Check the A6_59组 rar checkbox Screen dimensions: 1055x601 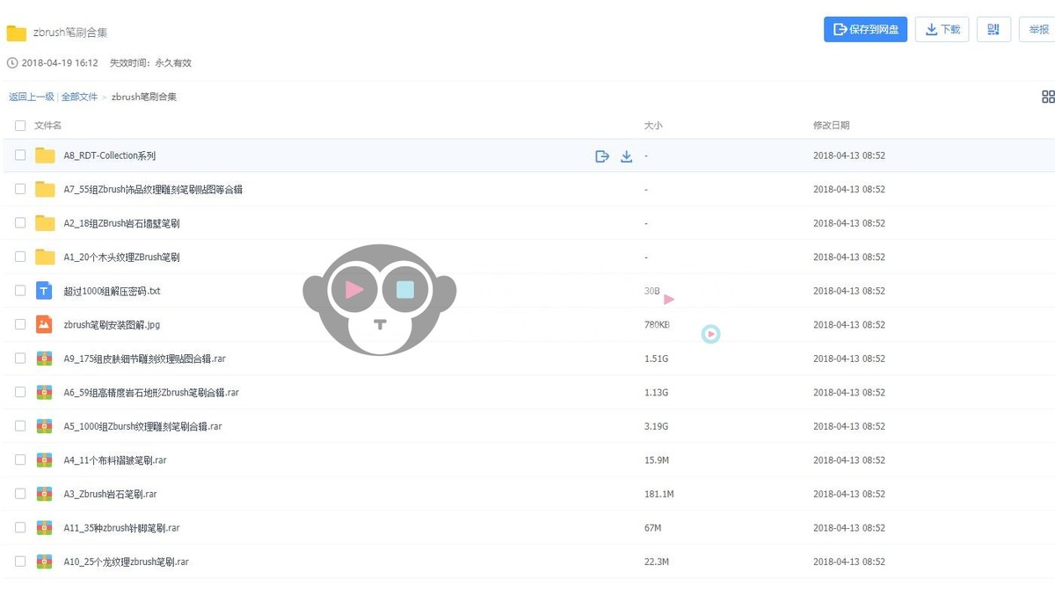coord(20,392)
